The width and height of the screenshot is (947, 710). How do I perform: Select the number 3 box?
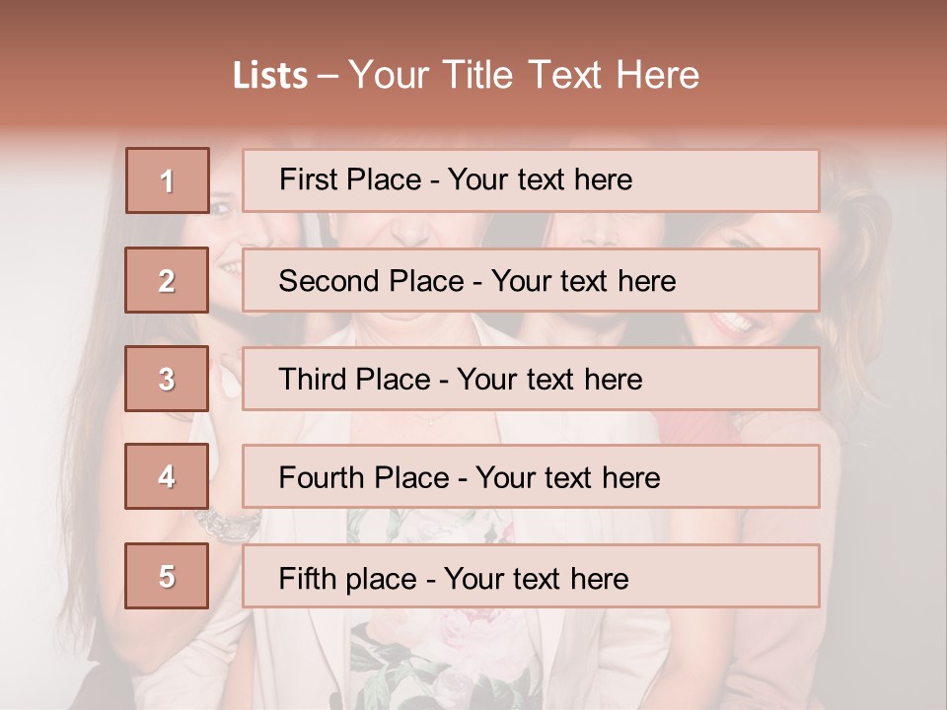point(167,379)
